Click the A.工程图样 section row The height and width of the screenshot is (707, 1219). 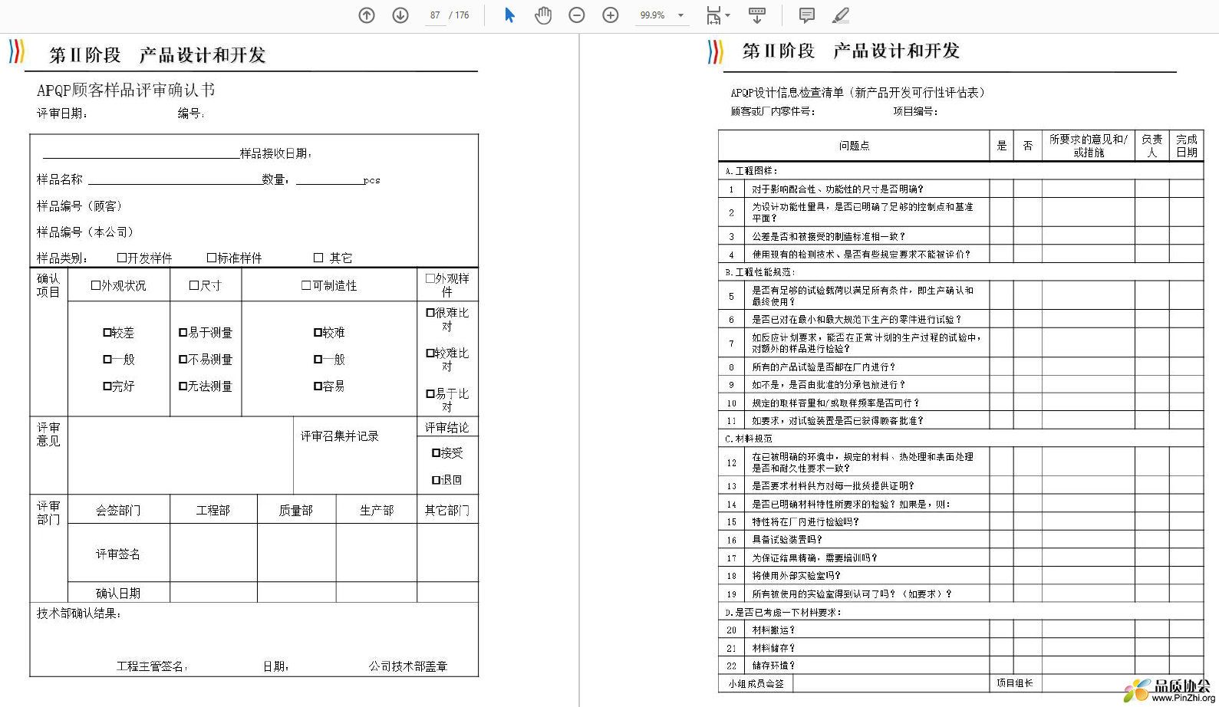pos(960,170)
